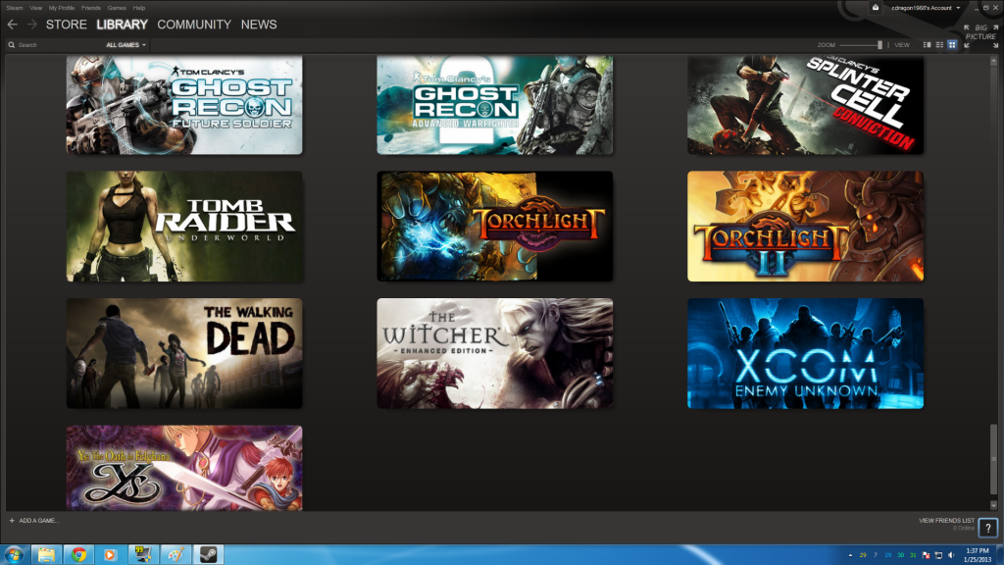1004x565 pixels.
Task: Open the question mark help button
Action: point(988,528)
